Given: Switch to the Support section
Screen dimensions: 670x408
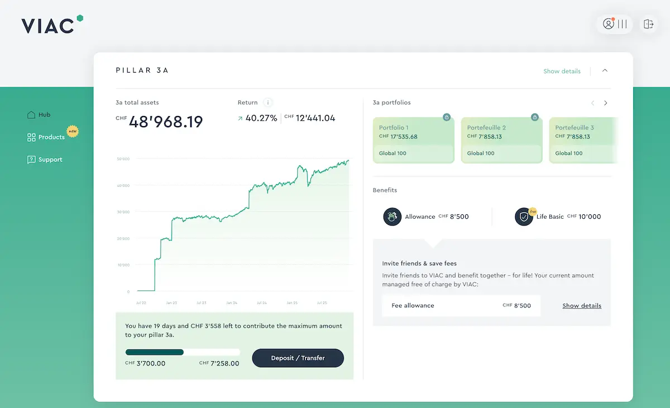Looking at the screenshot, I should (x=49, y=159).
